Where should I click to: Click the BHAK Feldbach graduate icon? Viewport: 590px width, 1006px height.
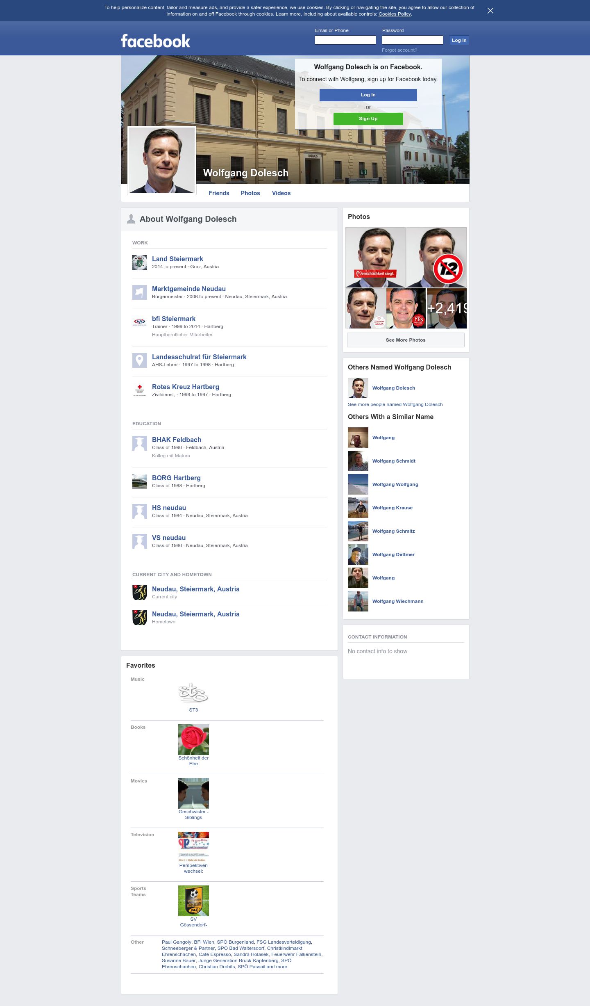[x=140, y=443]
